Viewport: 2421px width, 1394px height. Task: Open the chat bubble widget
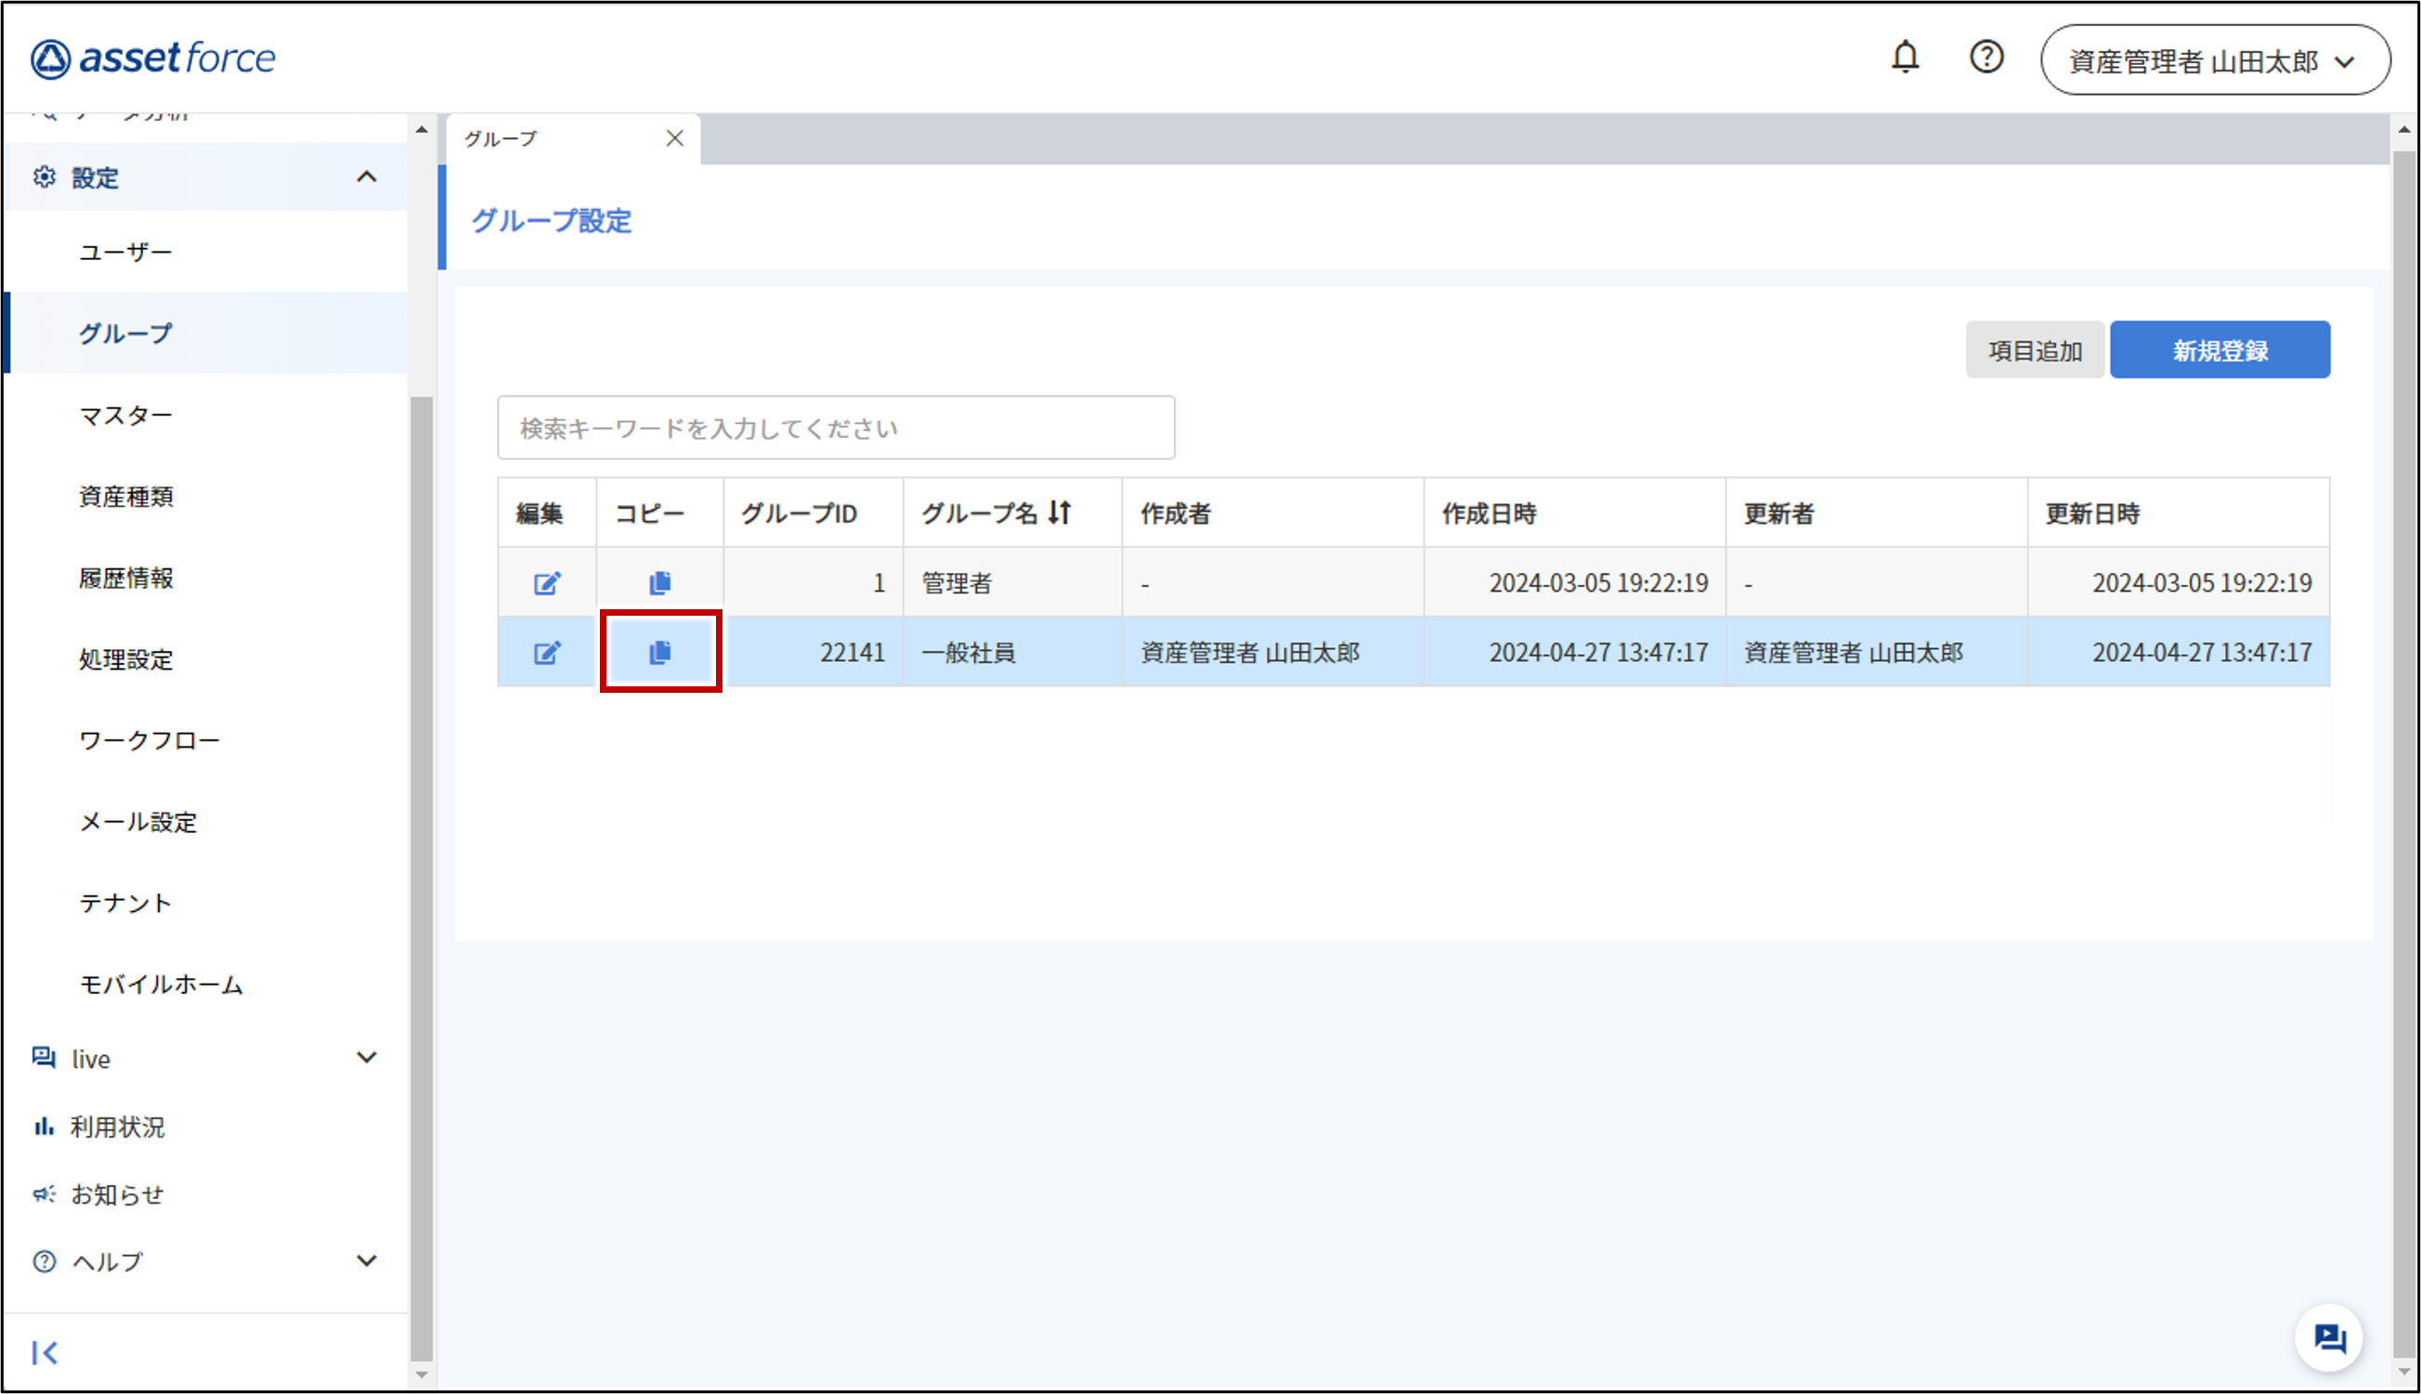(x=2329, y=1337)
